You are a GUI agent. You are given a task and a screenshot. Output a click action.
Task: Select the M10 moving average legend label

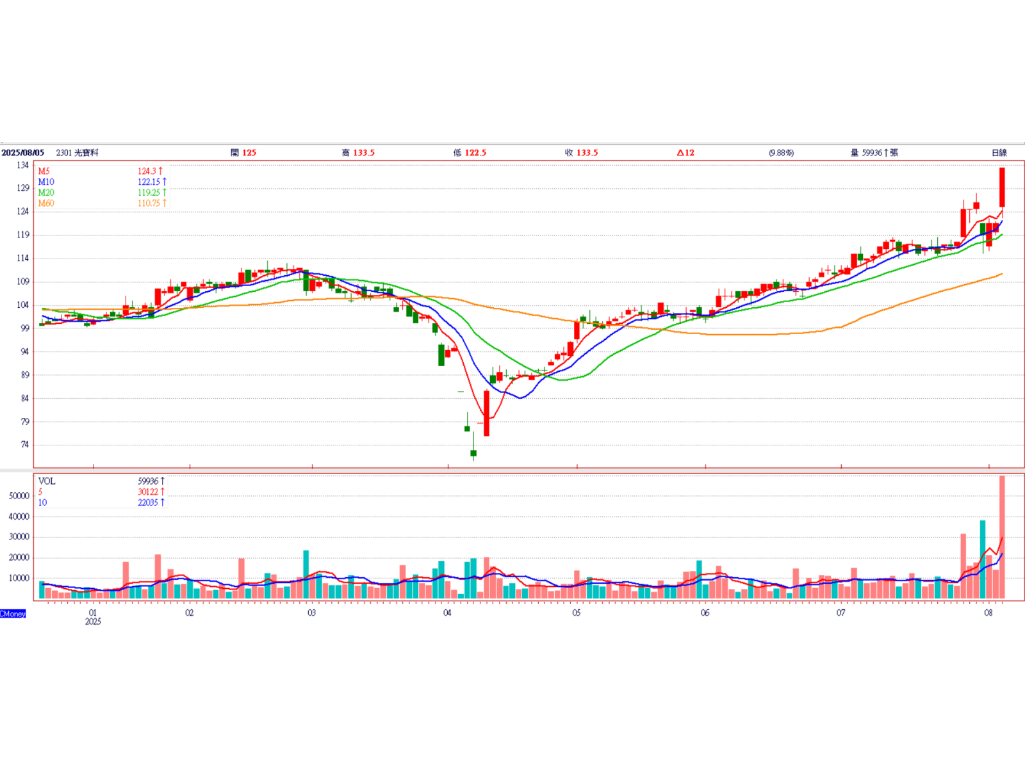coord(46,182)
